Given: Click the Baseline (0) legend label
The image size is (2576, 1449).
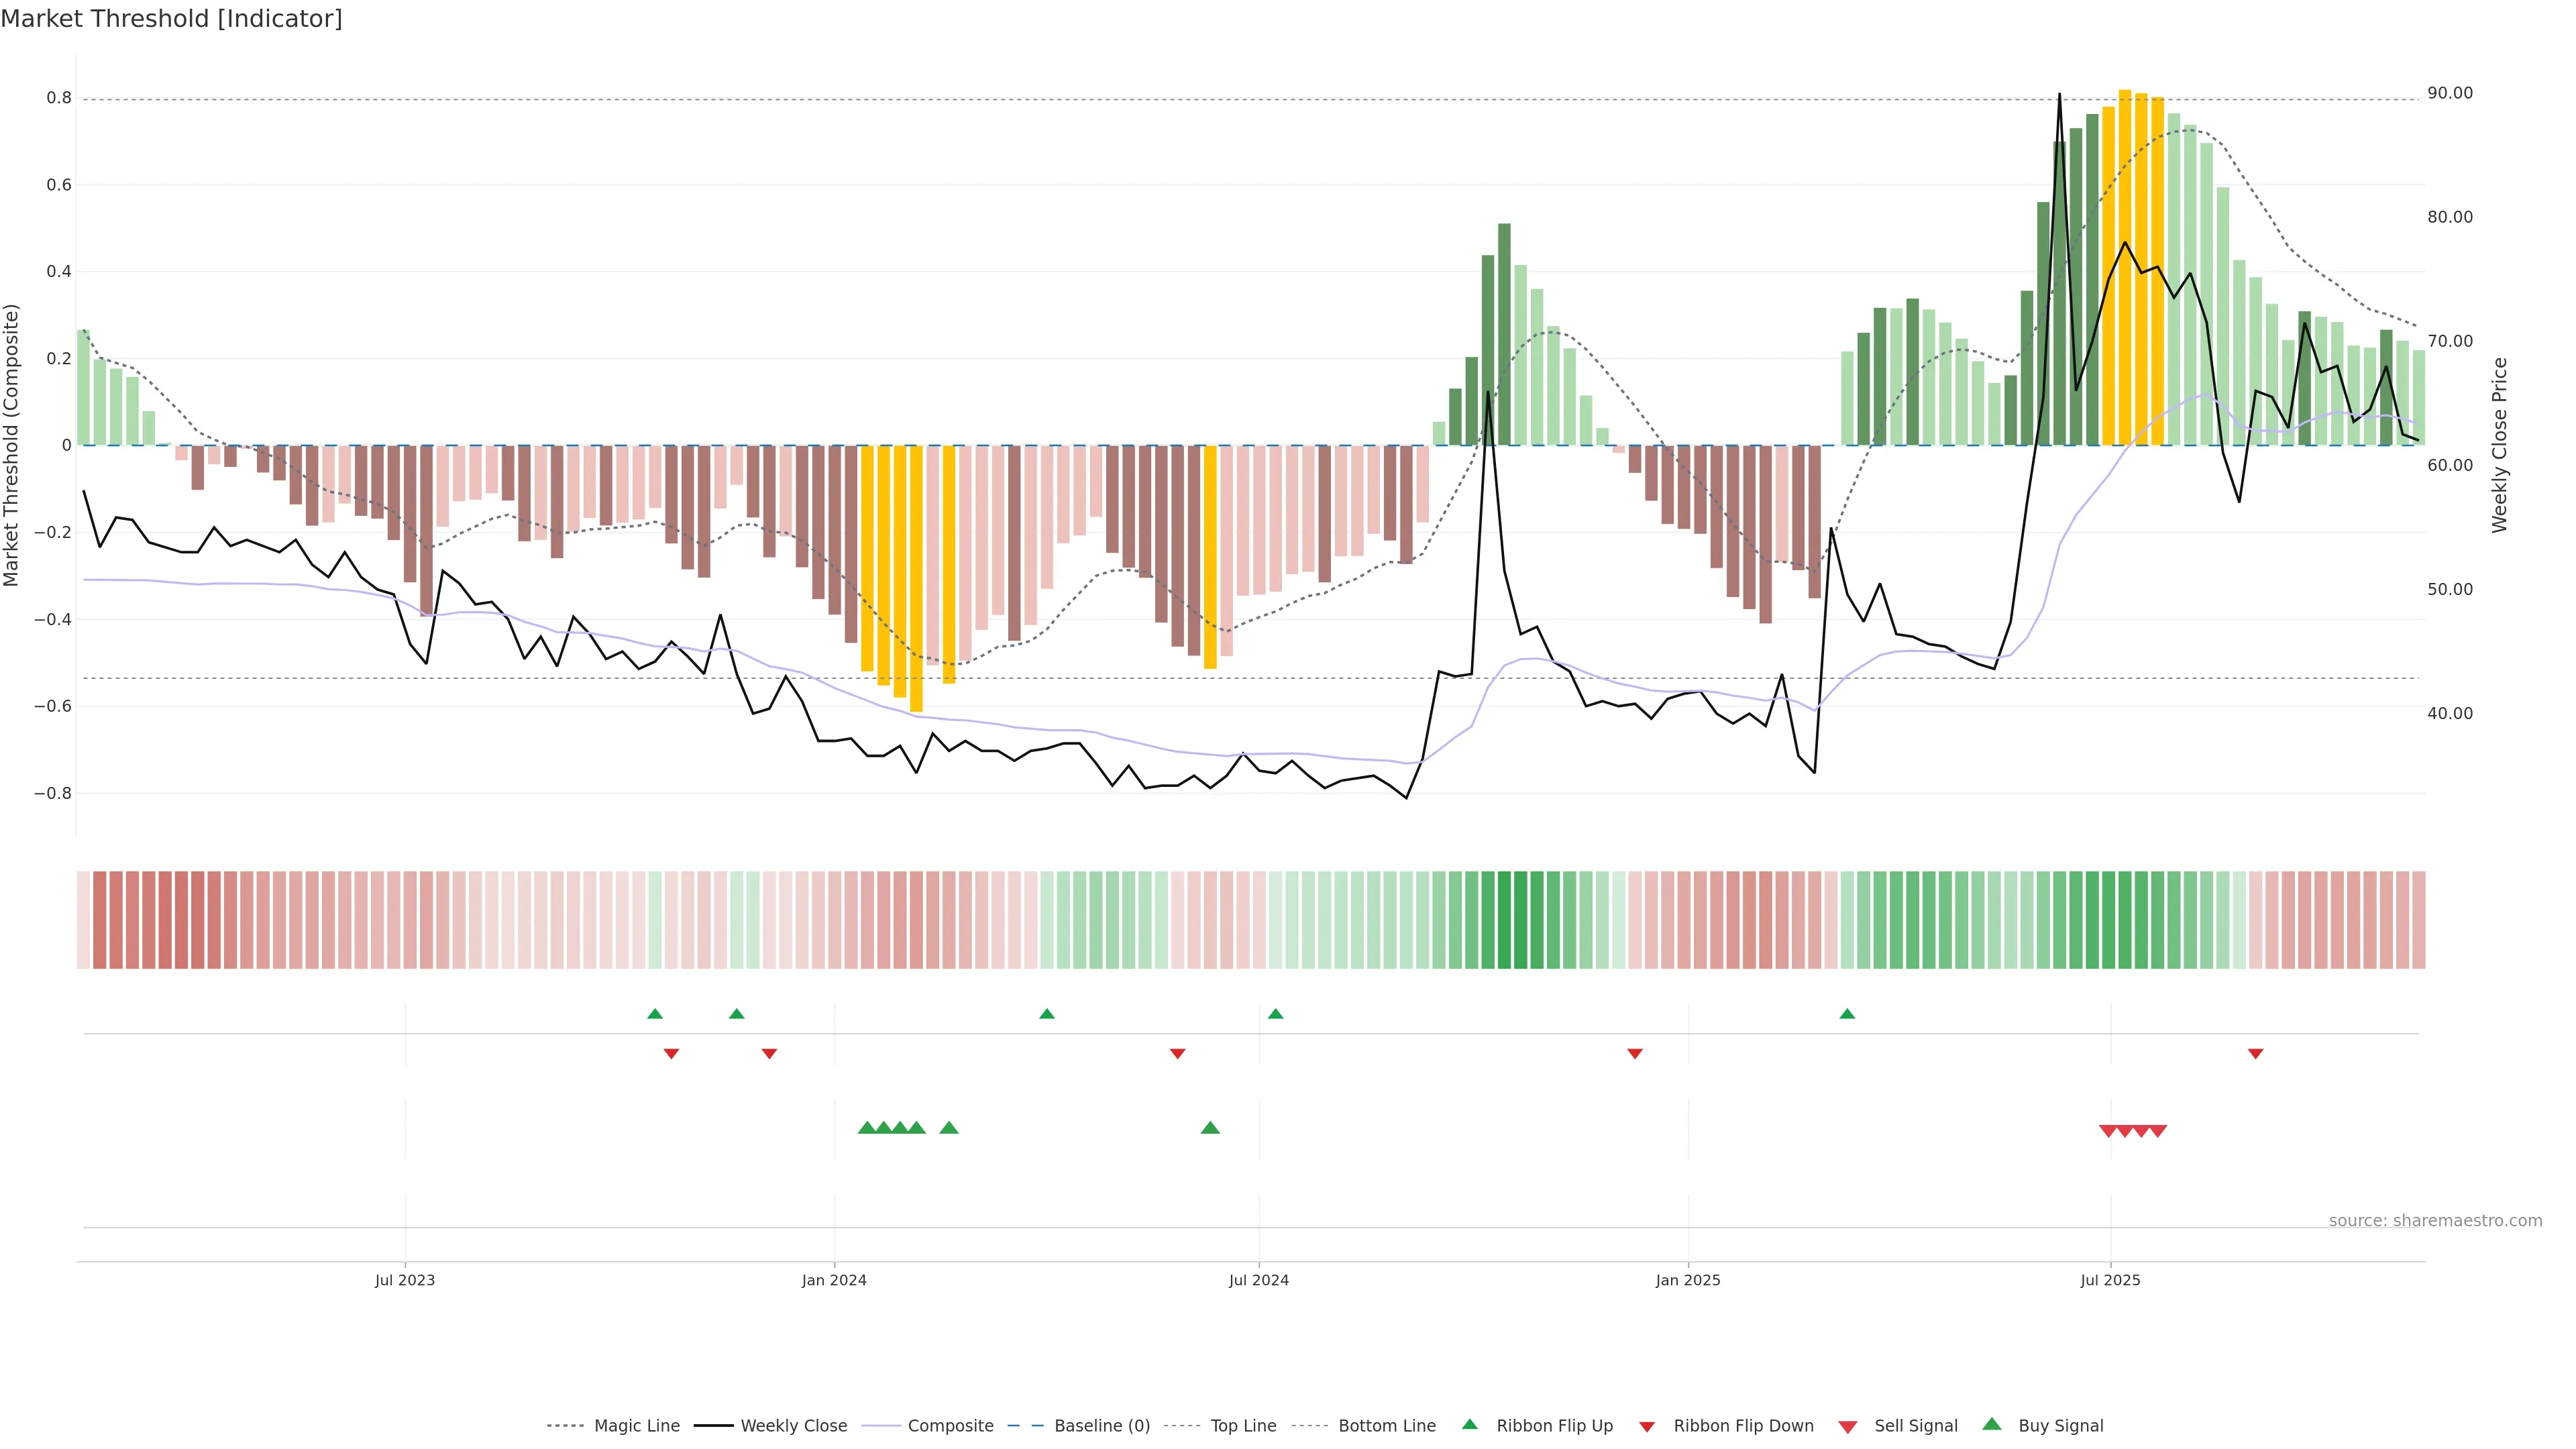Looking at the screenshot, I should 1102,1426.
